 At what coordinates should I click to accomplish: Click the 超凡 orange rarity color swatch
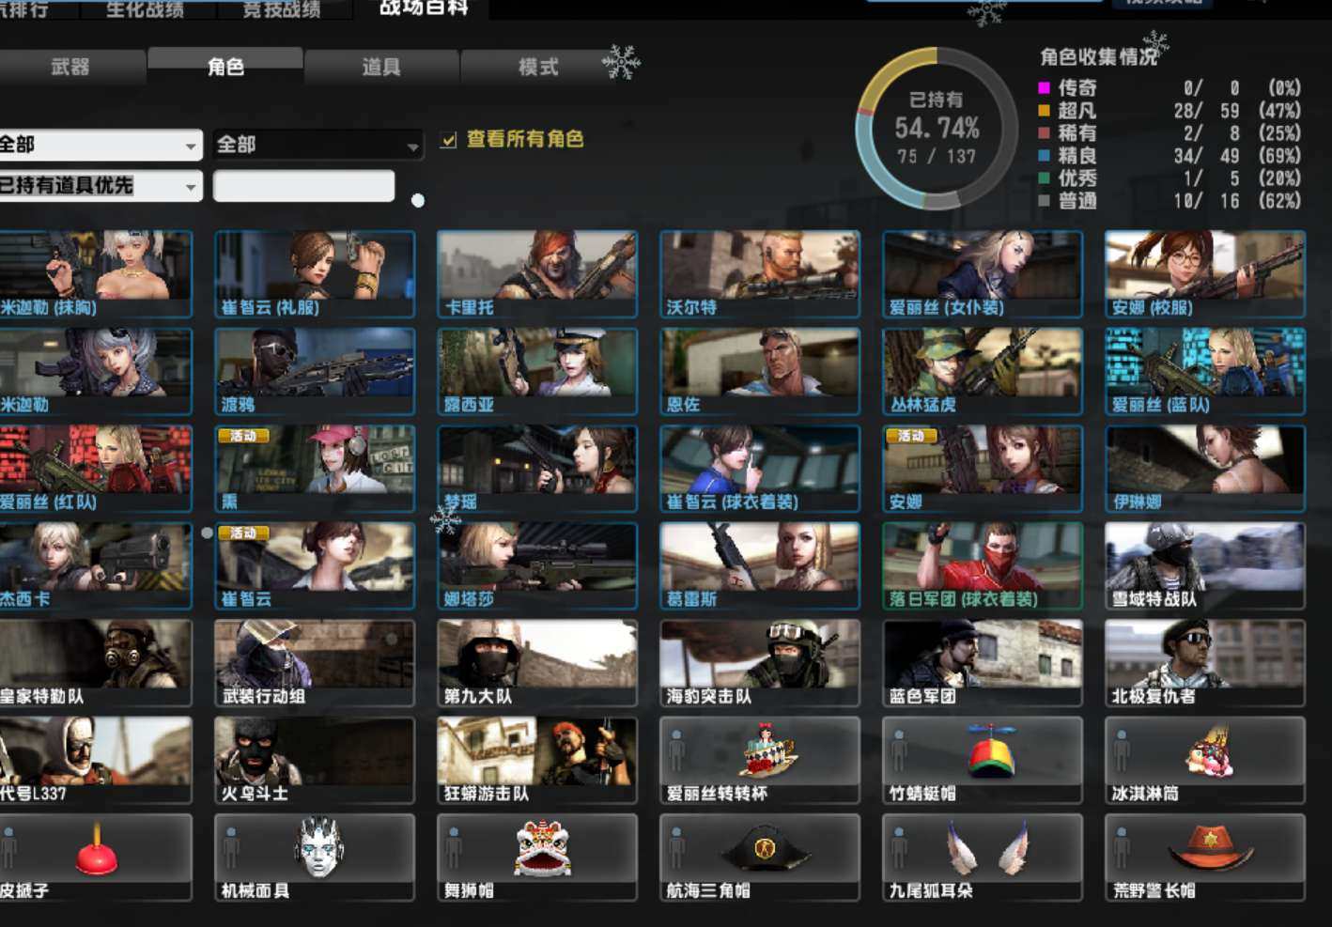[1044, 111]
